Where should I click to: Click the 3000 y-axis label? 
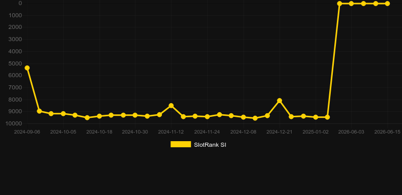point(15,39)
